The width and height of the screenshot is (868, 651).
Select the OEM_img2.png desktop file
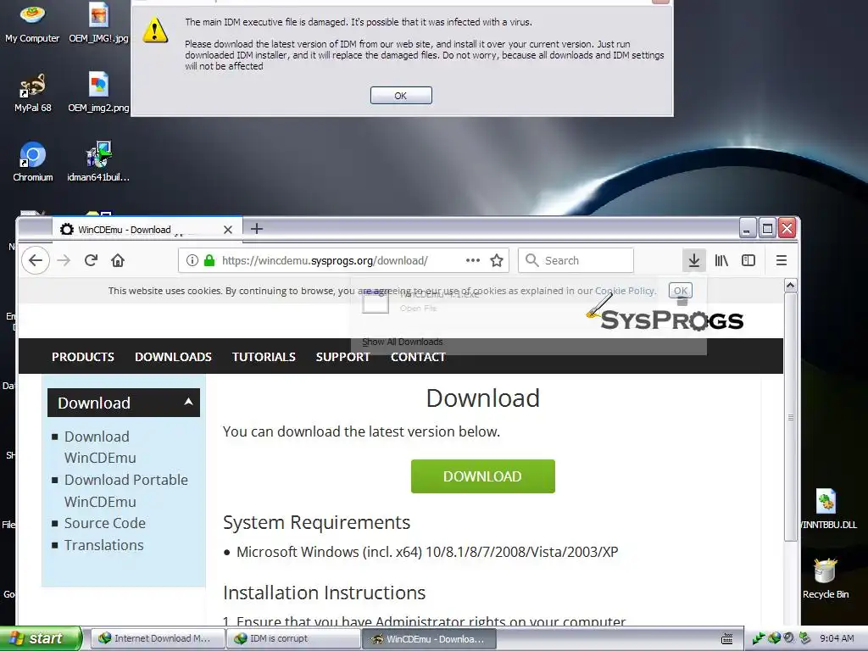98,93
